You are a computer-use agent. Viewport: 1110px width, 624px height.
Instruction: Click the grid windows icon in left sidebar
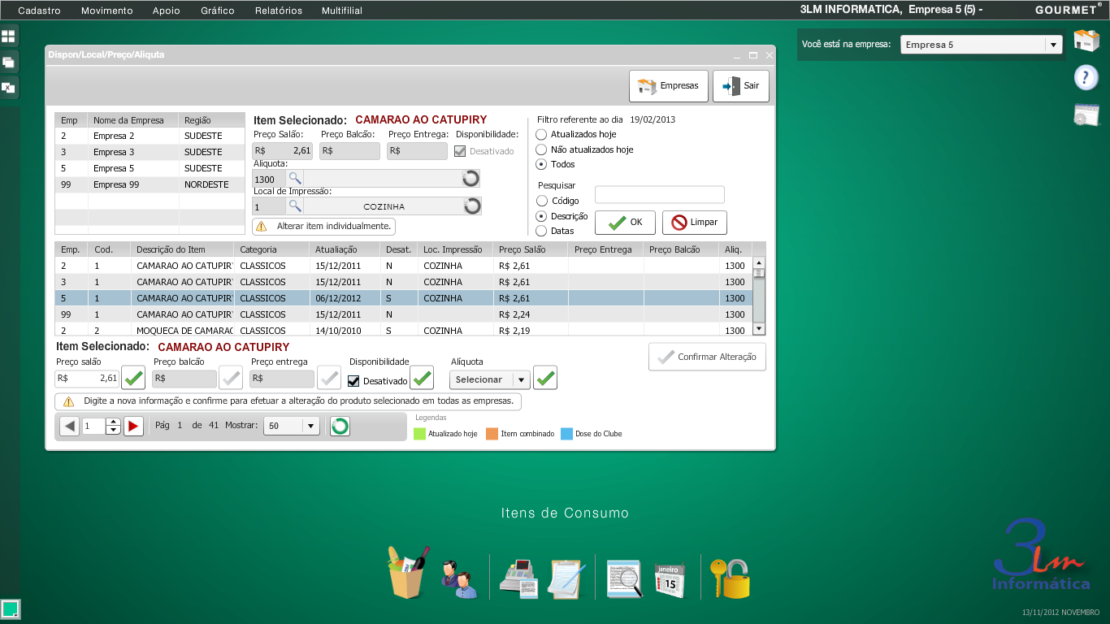(x=8, y=37)
